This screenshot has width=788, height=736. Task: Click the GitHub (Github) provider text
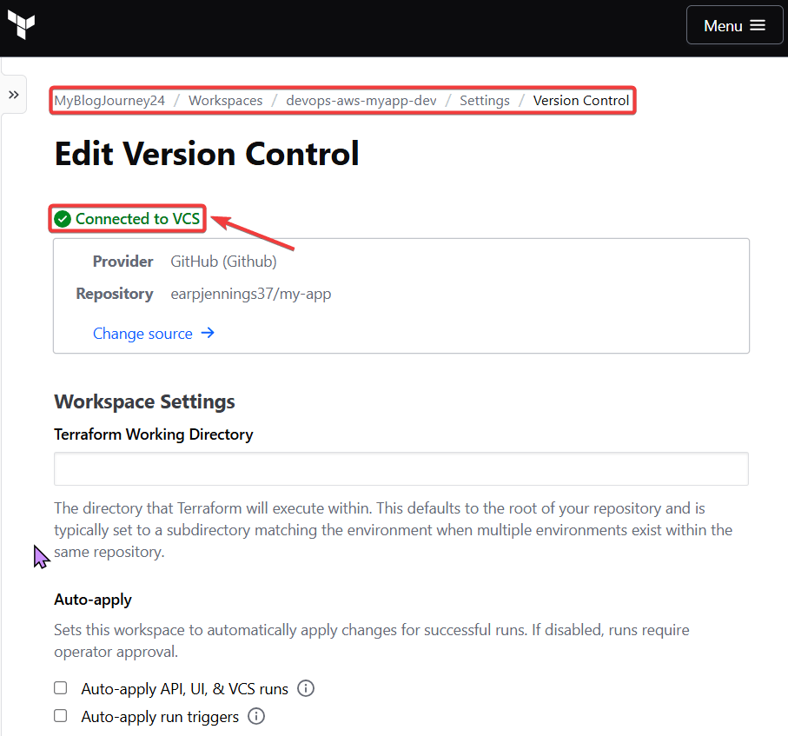click(x=223, y=262)
